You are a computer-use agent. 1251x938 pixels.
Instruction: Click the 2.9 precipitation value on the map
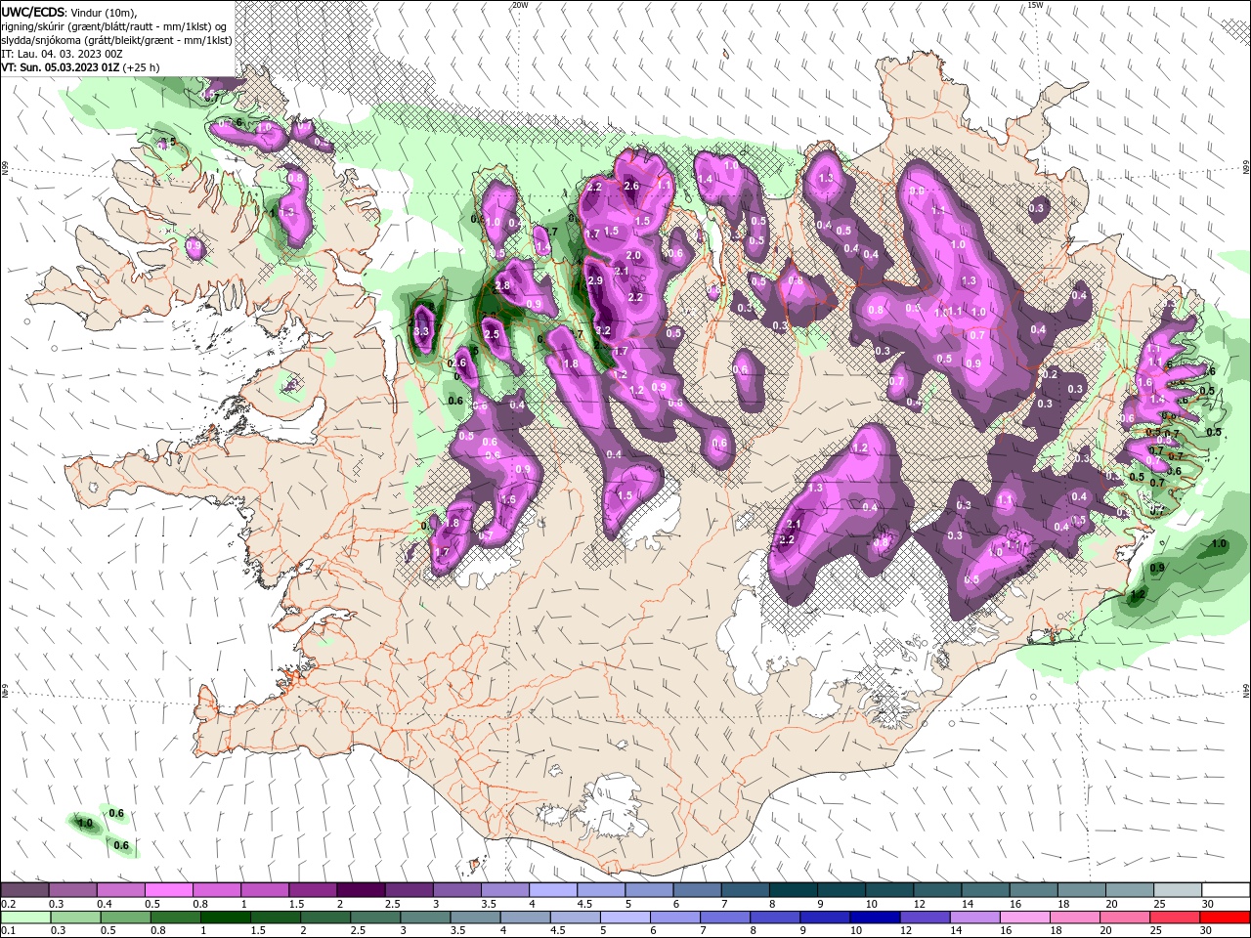click(596, 281)
